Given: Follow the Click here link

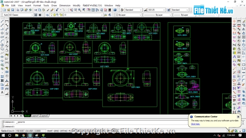Looking at the screenshot, I should click(x=195, y=124).
